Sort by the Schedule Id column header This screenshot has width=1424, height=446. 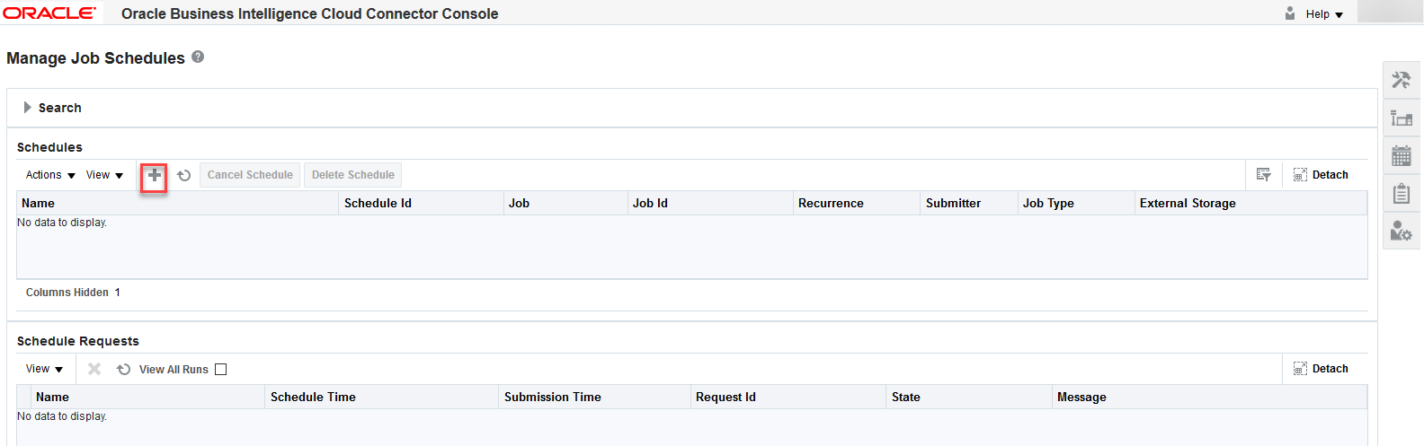click(378, 204)
